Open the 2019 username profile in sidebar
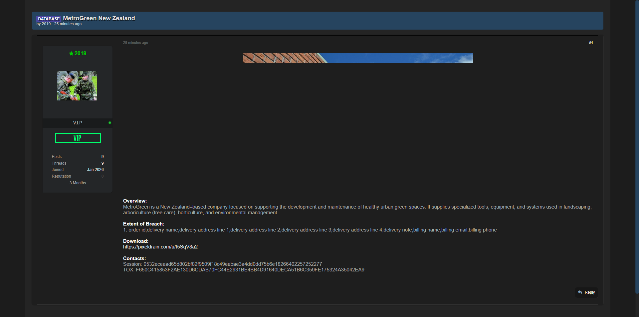The height and width of the screenshot is (317, 639). pyautogui.click(x=80, y=54)
